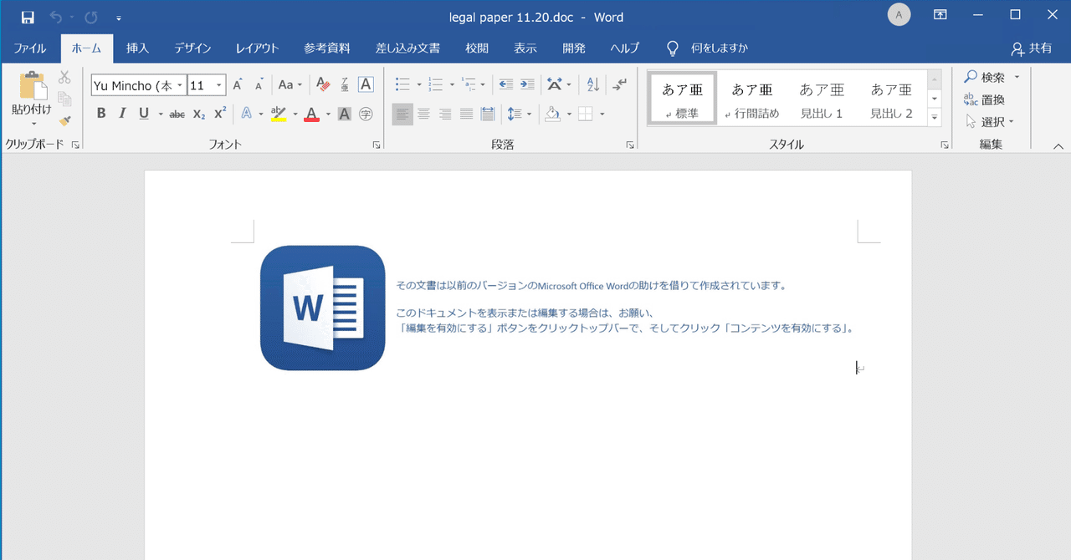Open line spacing dropdown
The image size is (1071, 560).
click(x=520, y=114)
